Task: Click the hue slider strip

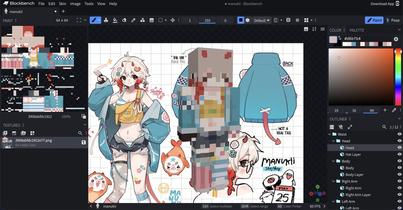Action: [398, 77]
